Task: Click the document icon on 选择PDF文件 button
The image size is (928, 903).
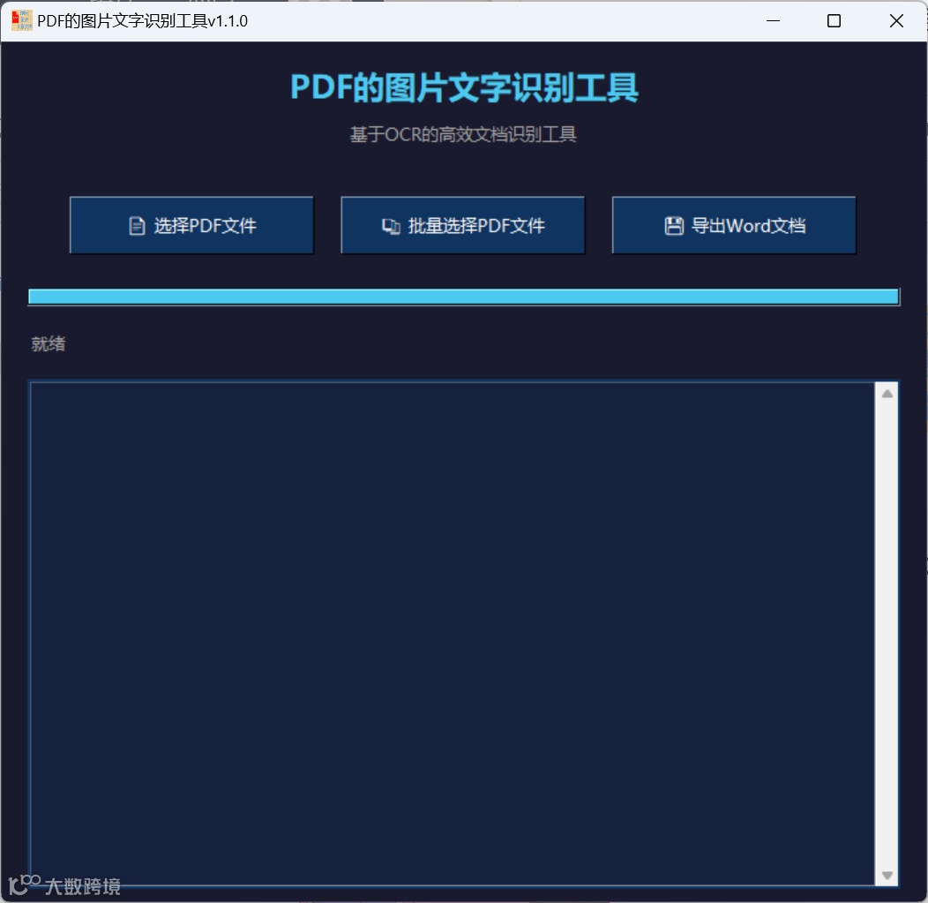Action: [136, 225]
